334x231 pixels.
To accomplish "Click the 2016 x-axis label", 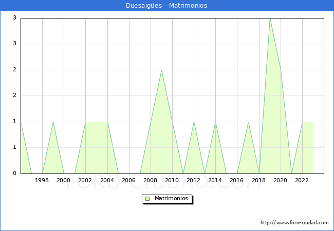I will click(x=237, y=180).
